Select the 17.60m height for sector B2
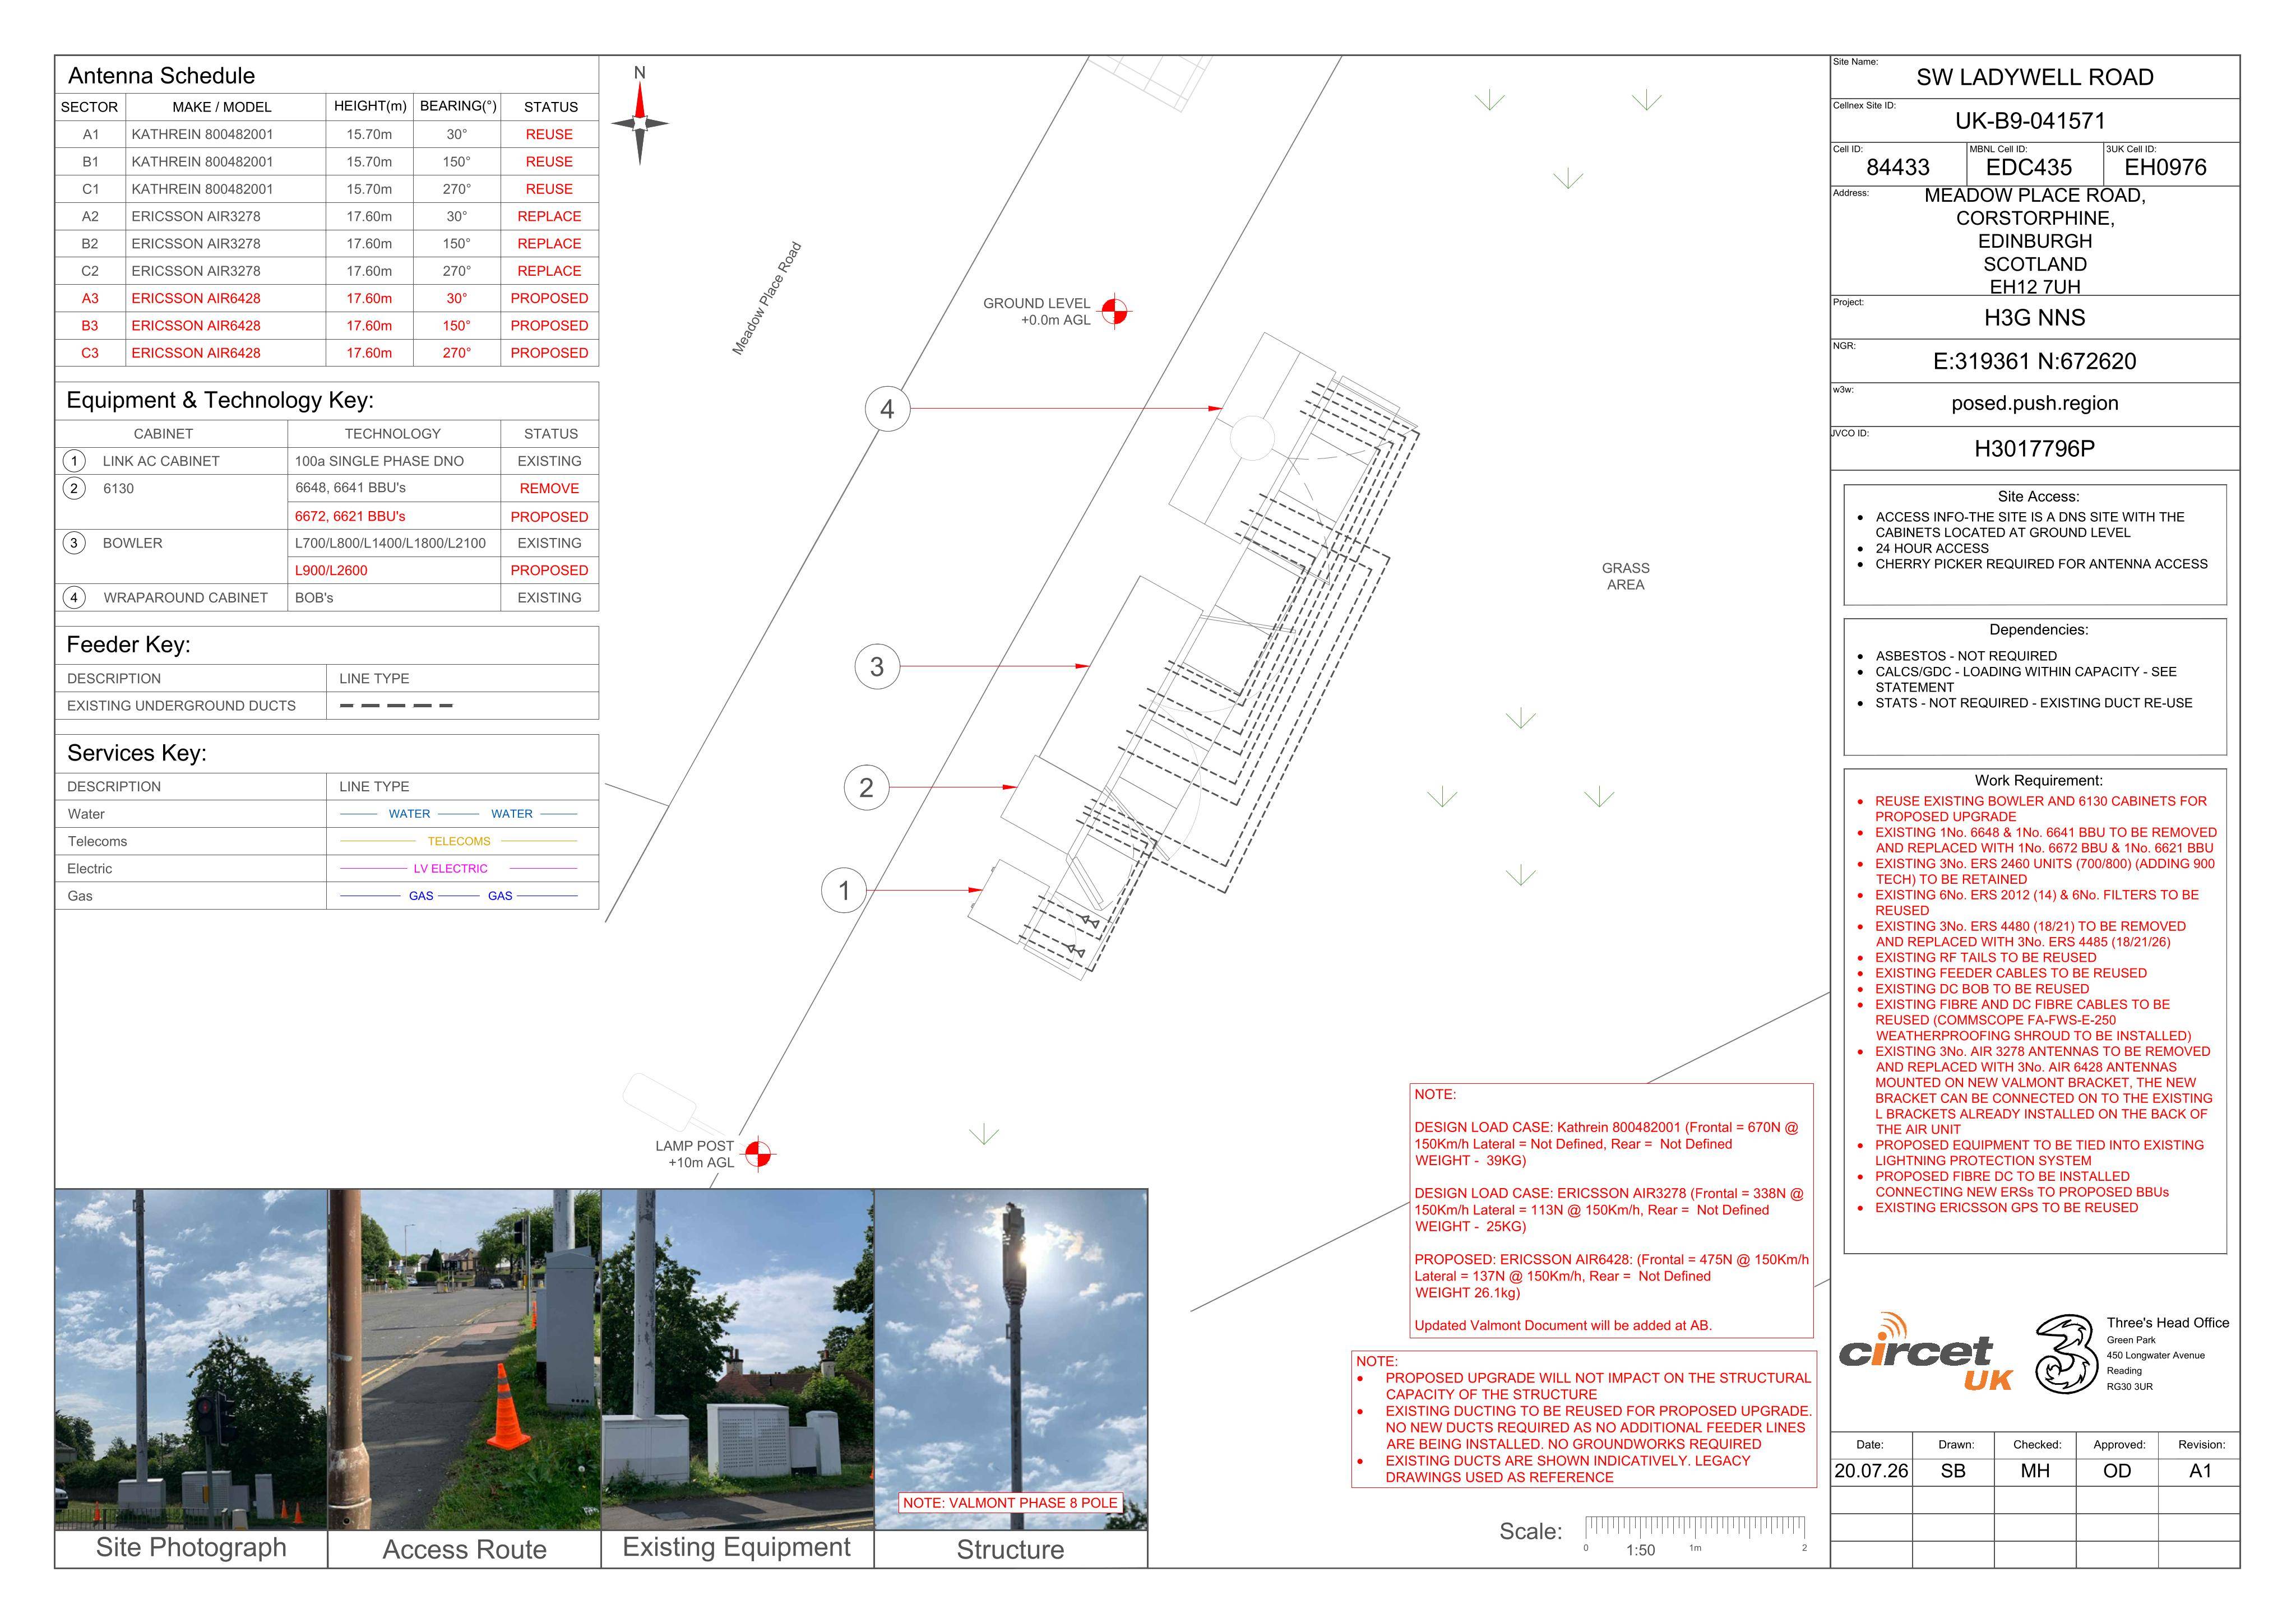Viewport: 2296px width, 1623px height. click(x=369, y=244)
